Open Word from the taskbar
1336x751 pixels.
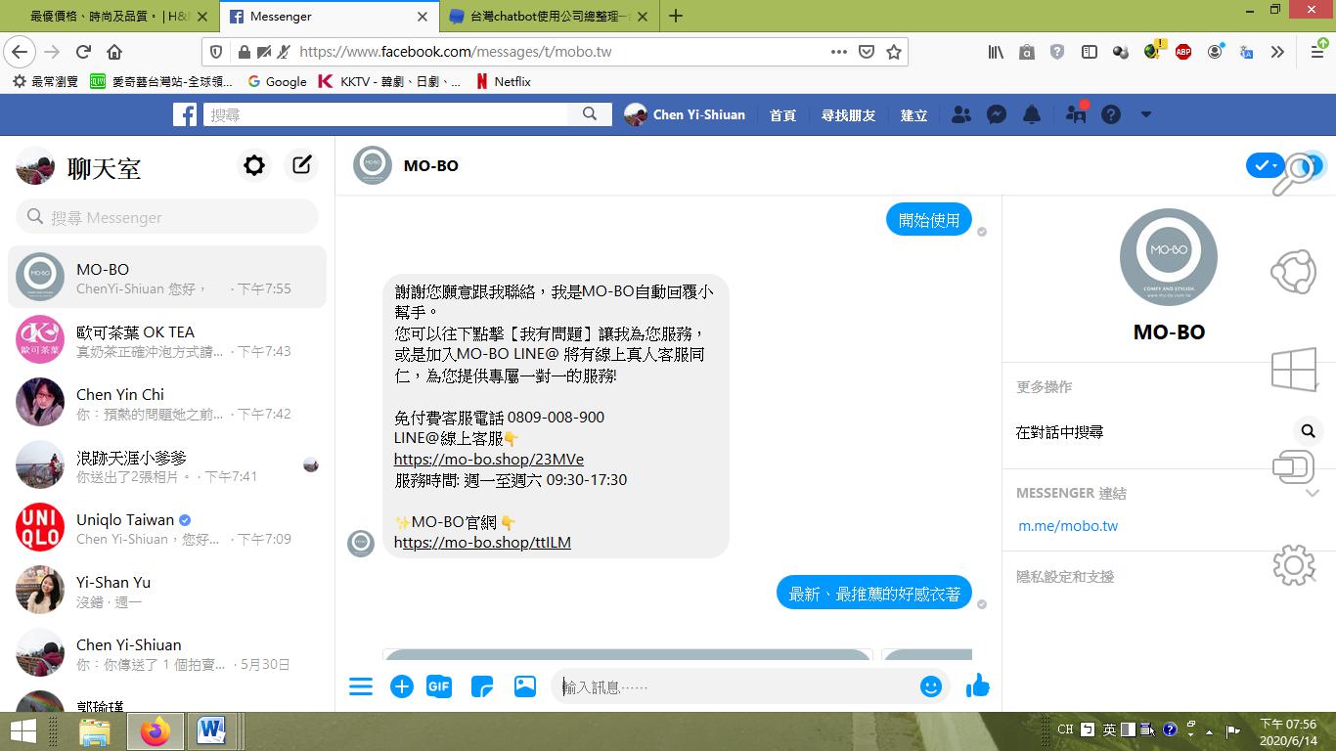[211, 731]
